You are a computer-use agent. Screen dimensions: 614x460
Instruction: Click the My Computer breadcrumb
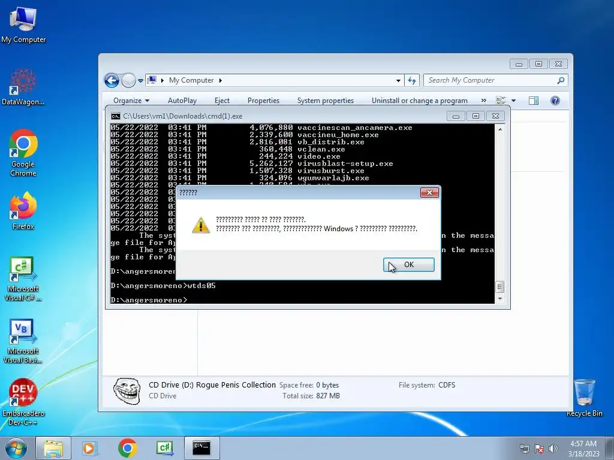191,80
